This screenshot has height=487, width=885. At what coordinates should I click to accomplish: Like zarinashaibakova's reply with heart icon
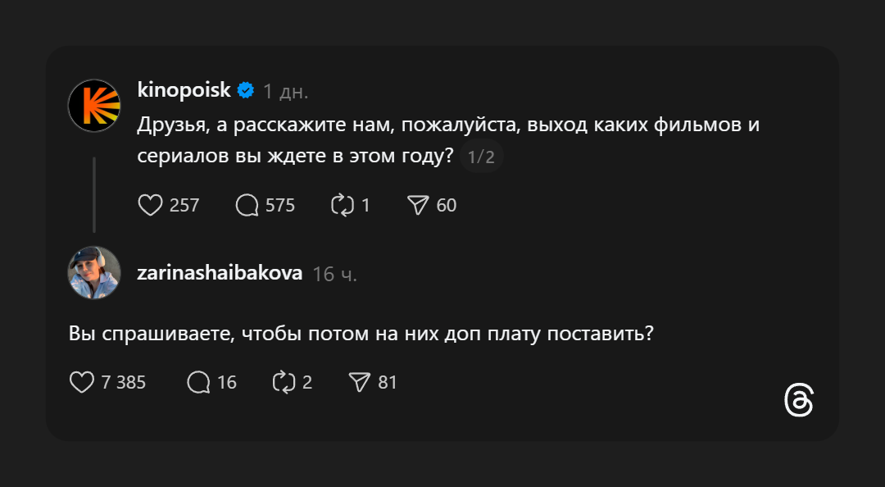click(81, 381)
